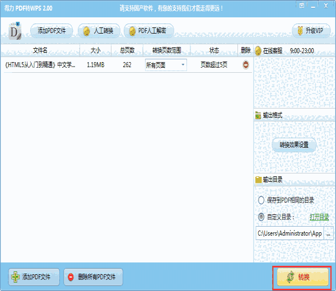Click the 总页数 column header

tap(127, 50)
